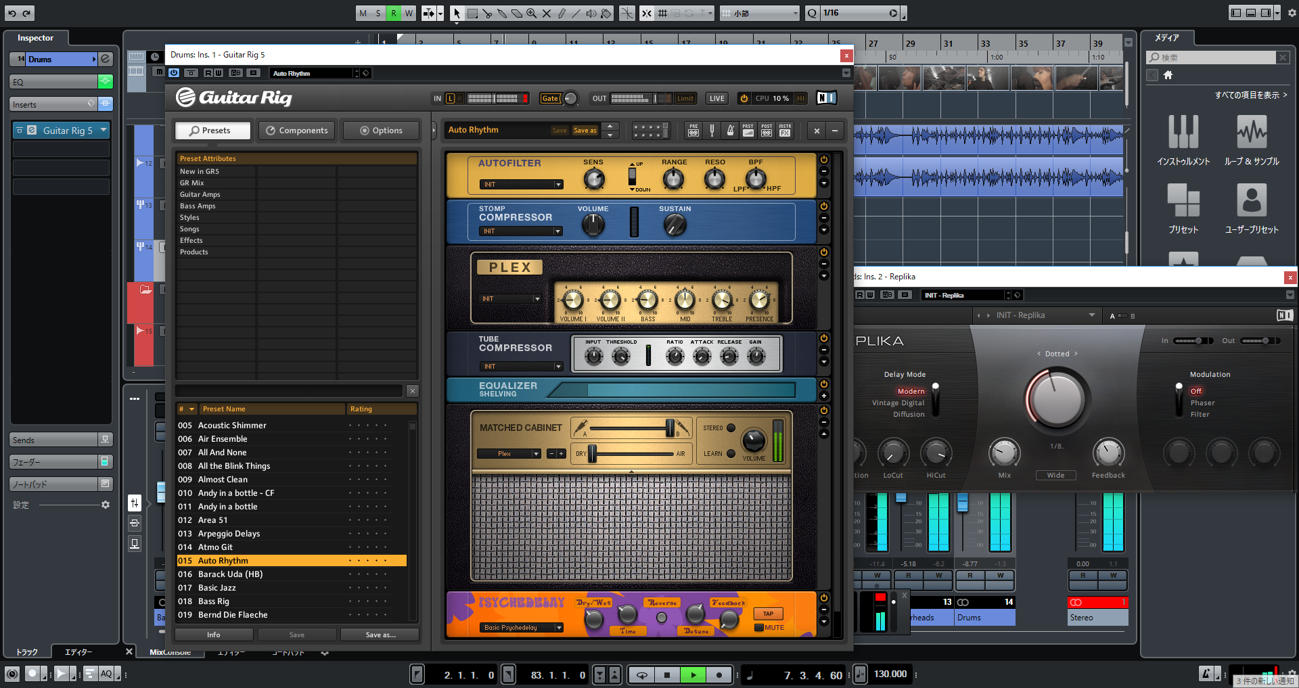Click the Save as... button below list
Viewport: 1299px width, 688px height.
coord(380,635)
